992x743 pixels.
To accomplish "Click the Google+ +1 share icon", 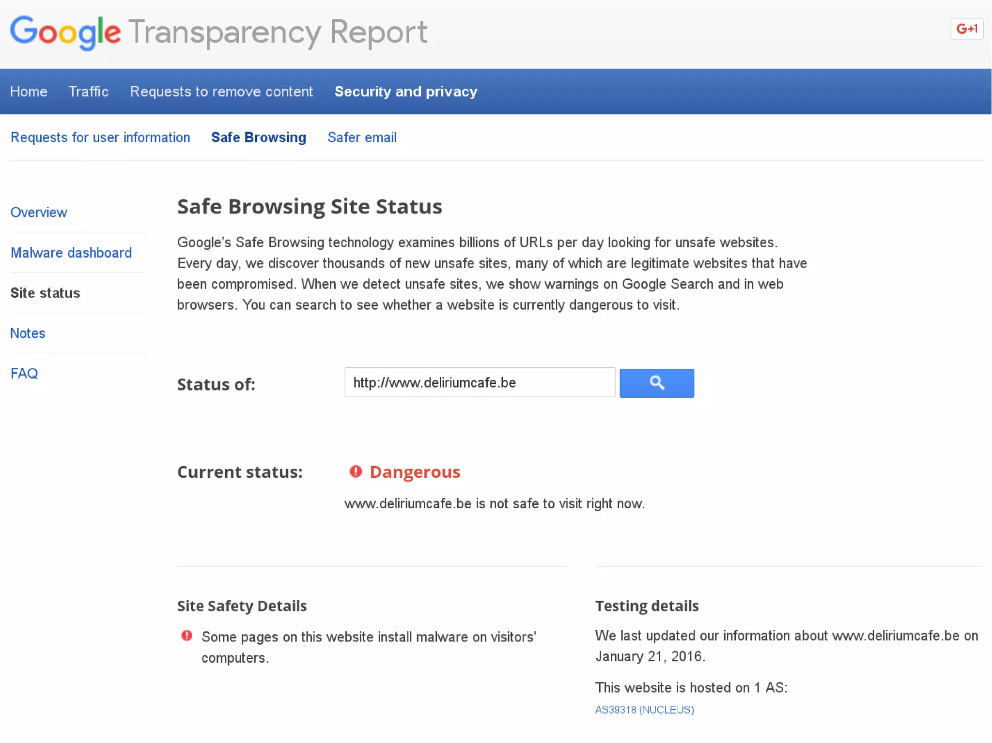I will click(x=966, y=29).
